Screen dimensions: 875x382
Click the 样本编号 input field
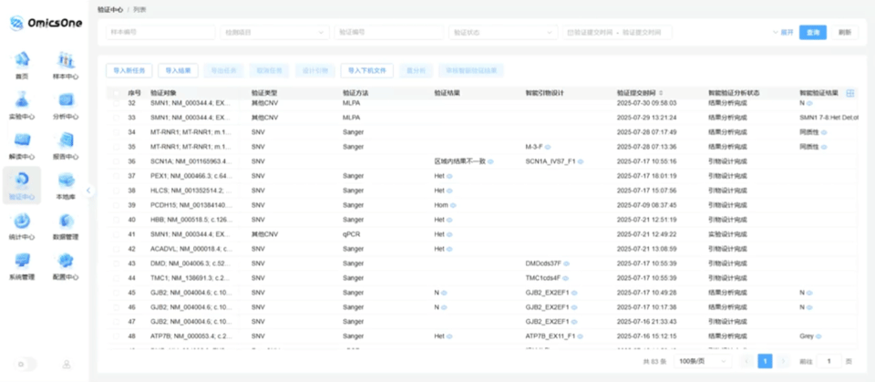[160, 32]
